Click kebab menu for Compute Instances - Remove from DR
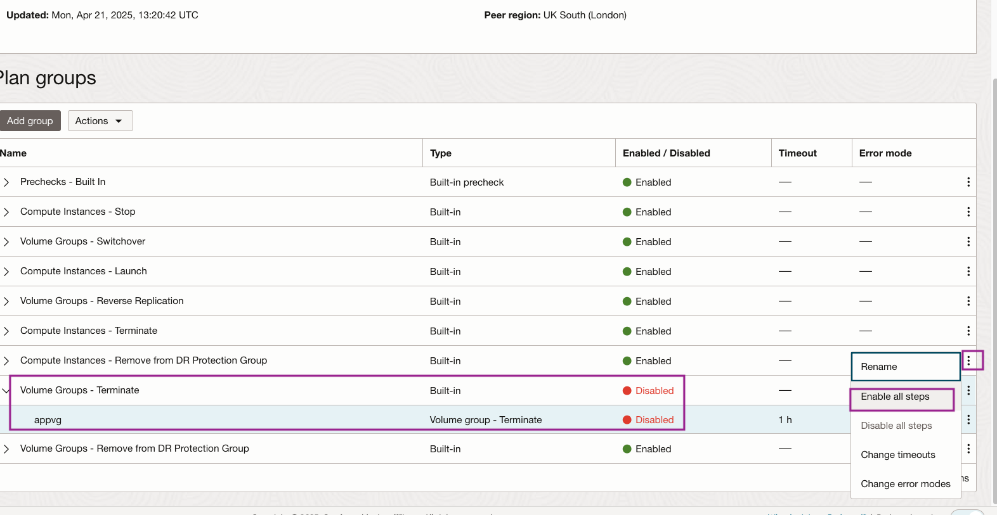The height and width of the screenshot is (515, 997). pyautogui.click(x=968, y=361)
